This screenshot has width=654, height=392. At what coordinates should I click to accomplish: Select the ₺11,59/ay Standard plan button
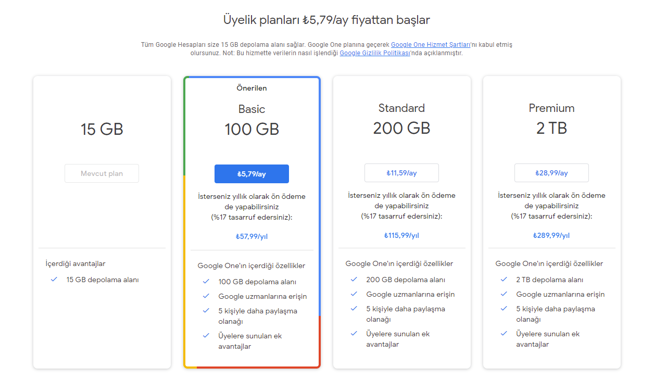coord(401,173)
